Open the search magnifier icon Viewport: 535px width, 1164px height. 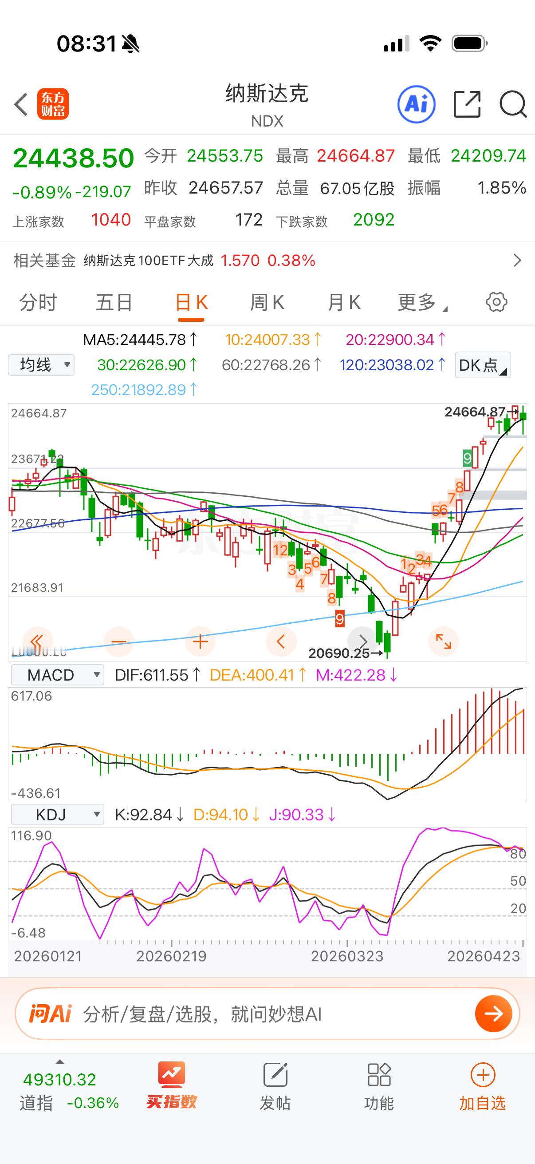pos(513,104)
